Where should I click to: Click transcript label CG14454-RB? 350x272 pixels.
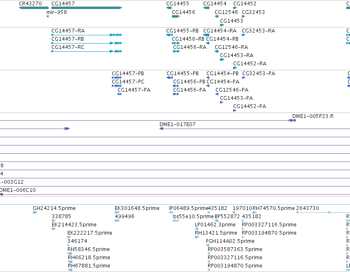[223, 39]
